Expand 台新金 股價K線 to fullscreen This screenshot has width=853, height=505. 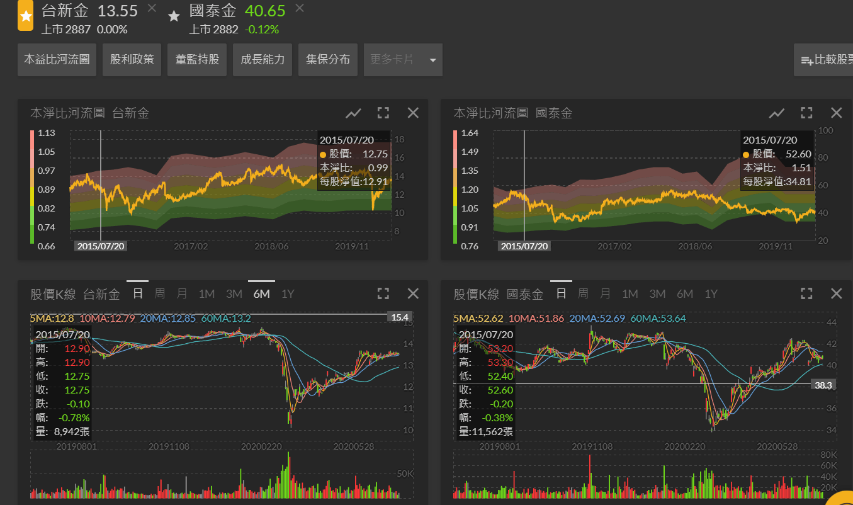click(x=383, y=293)
